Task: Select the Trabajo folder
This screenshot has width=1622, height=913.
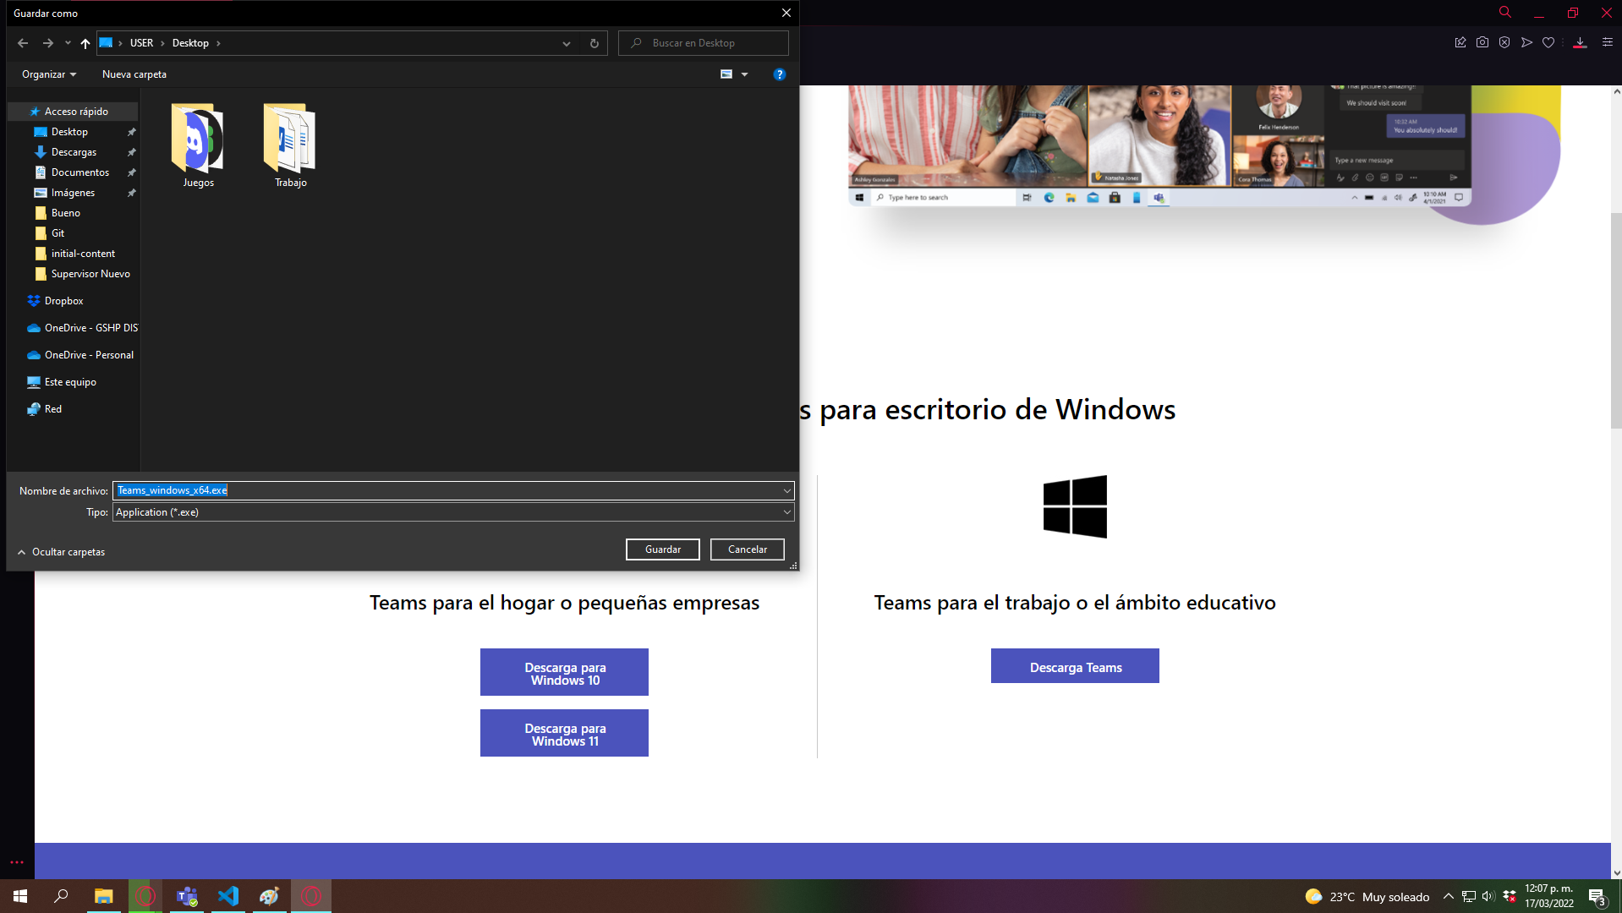Action: point(290,145)
